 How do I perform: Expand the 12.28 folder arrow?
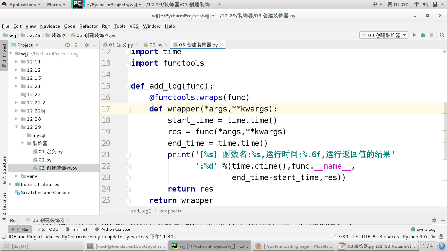tap(16, 119)
